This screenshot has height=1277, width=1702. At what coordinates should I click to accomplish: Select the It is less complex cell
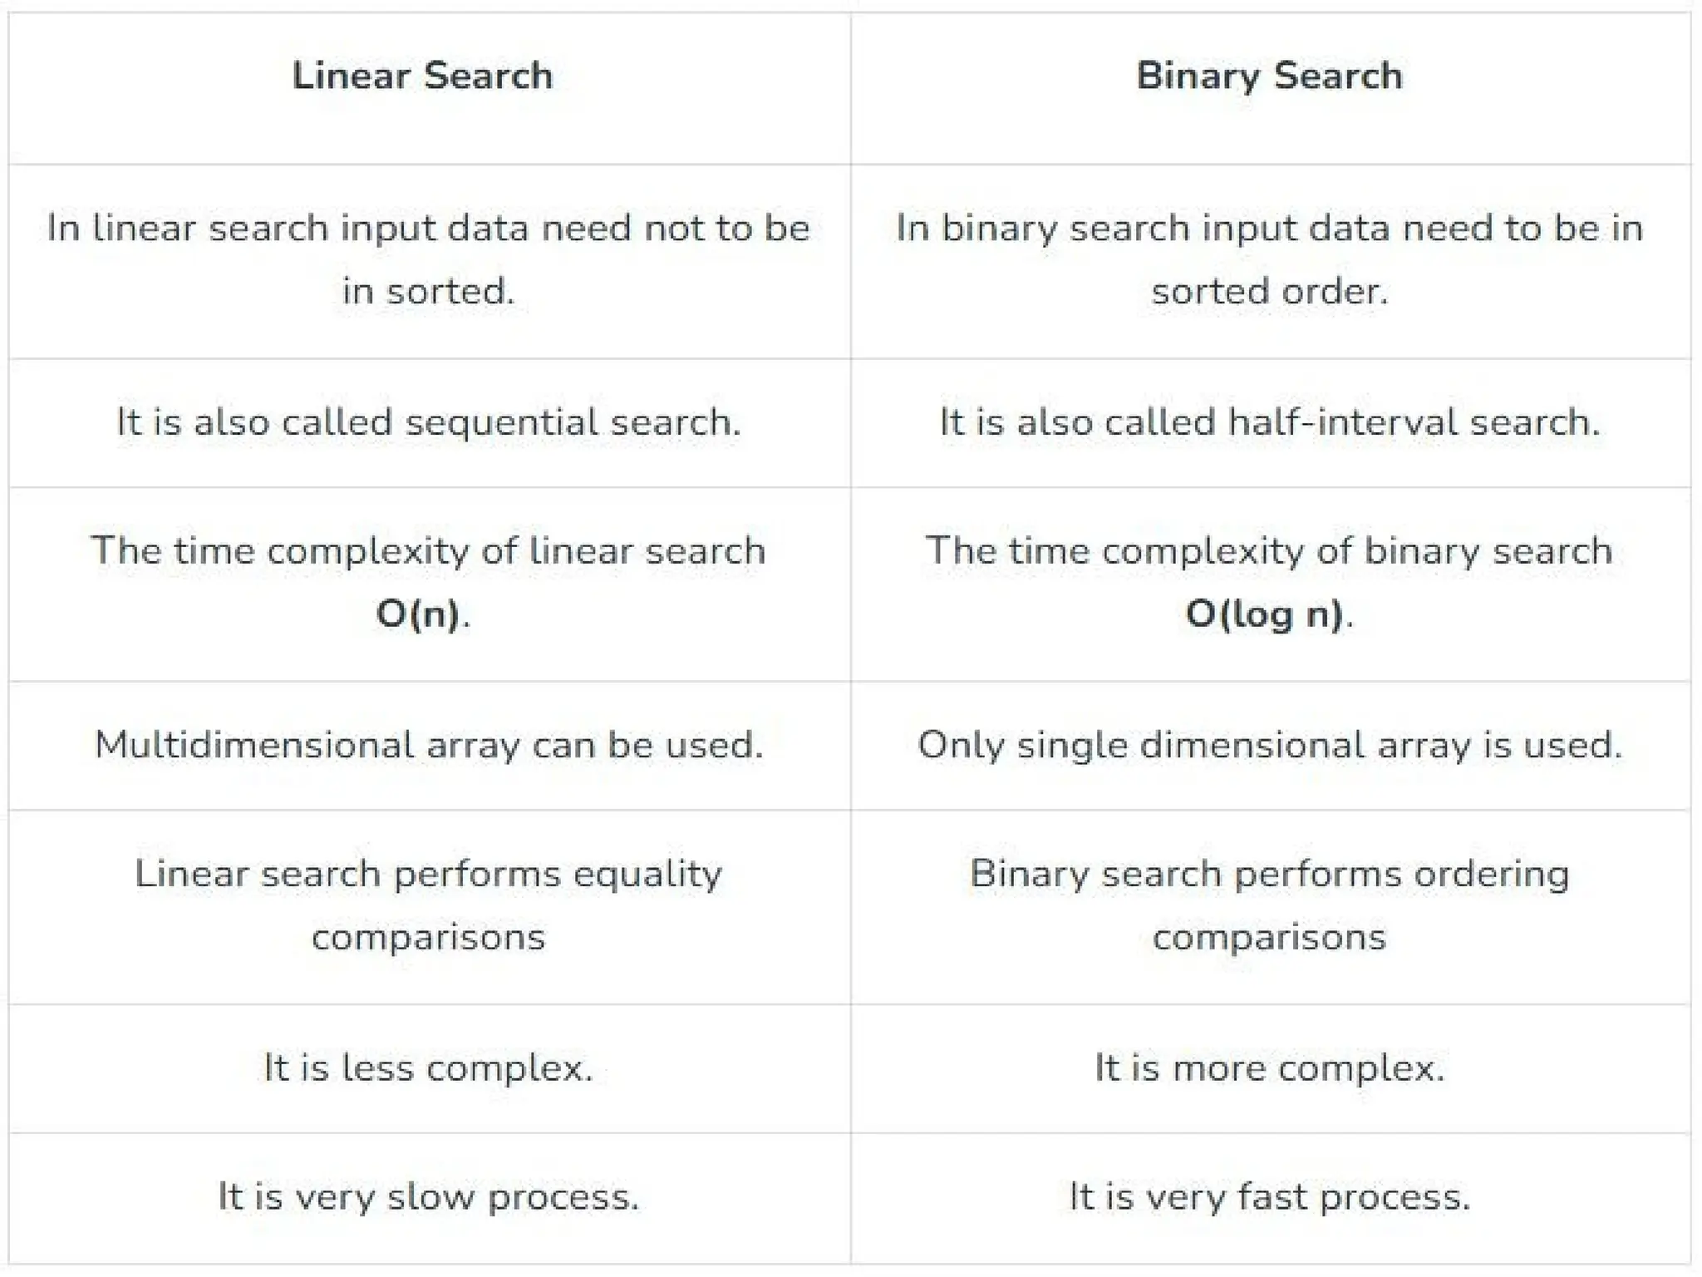pyautogui.click(x=429, y=1068)
